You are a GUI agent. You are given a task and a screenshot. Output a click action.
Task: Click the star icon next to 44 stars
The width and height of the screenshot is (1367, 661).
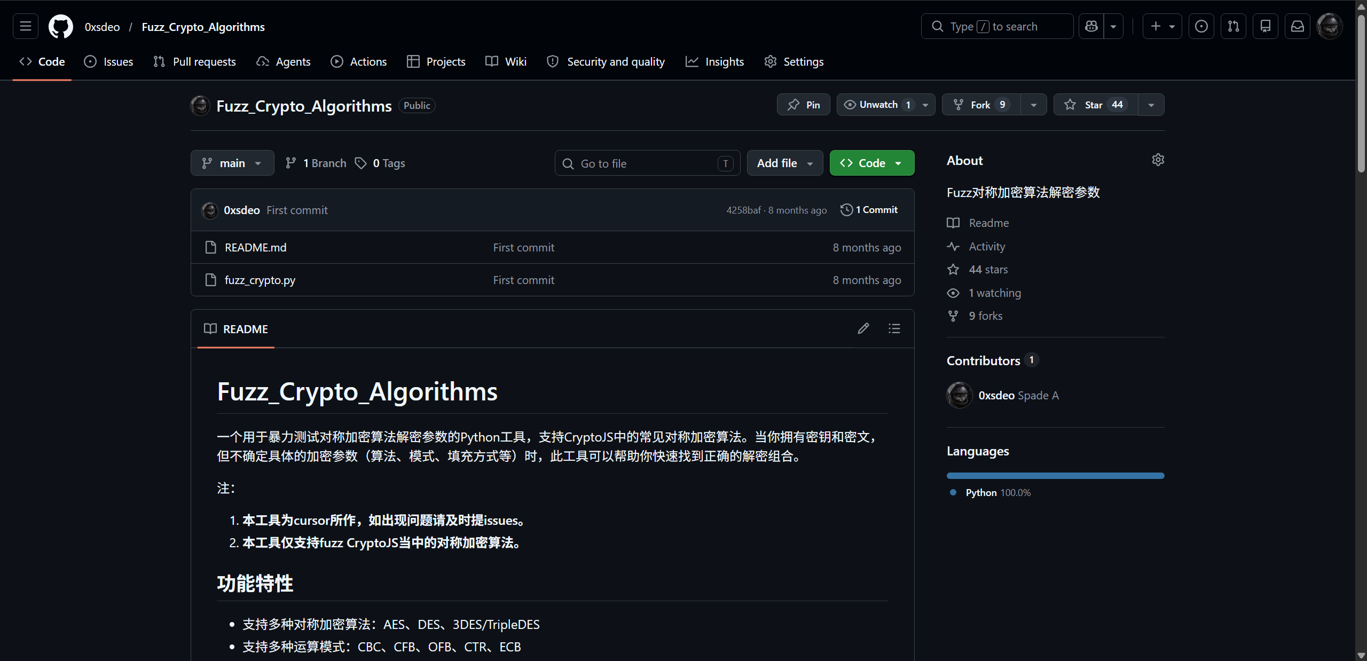953,269
